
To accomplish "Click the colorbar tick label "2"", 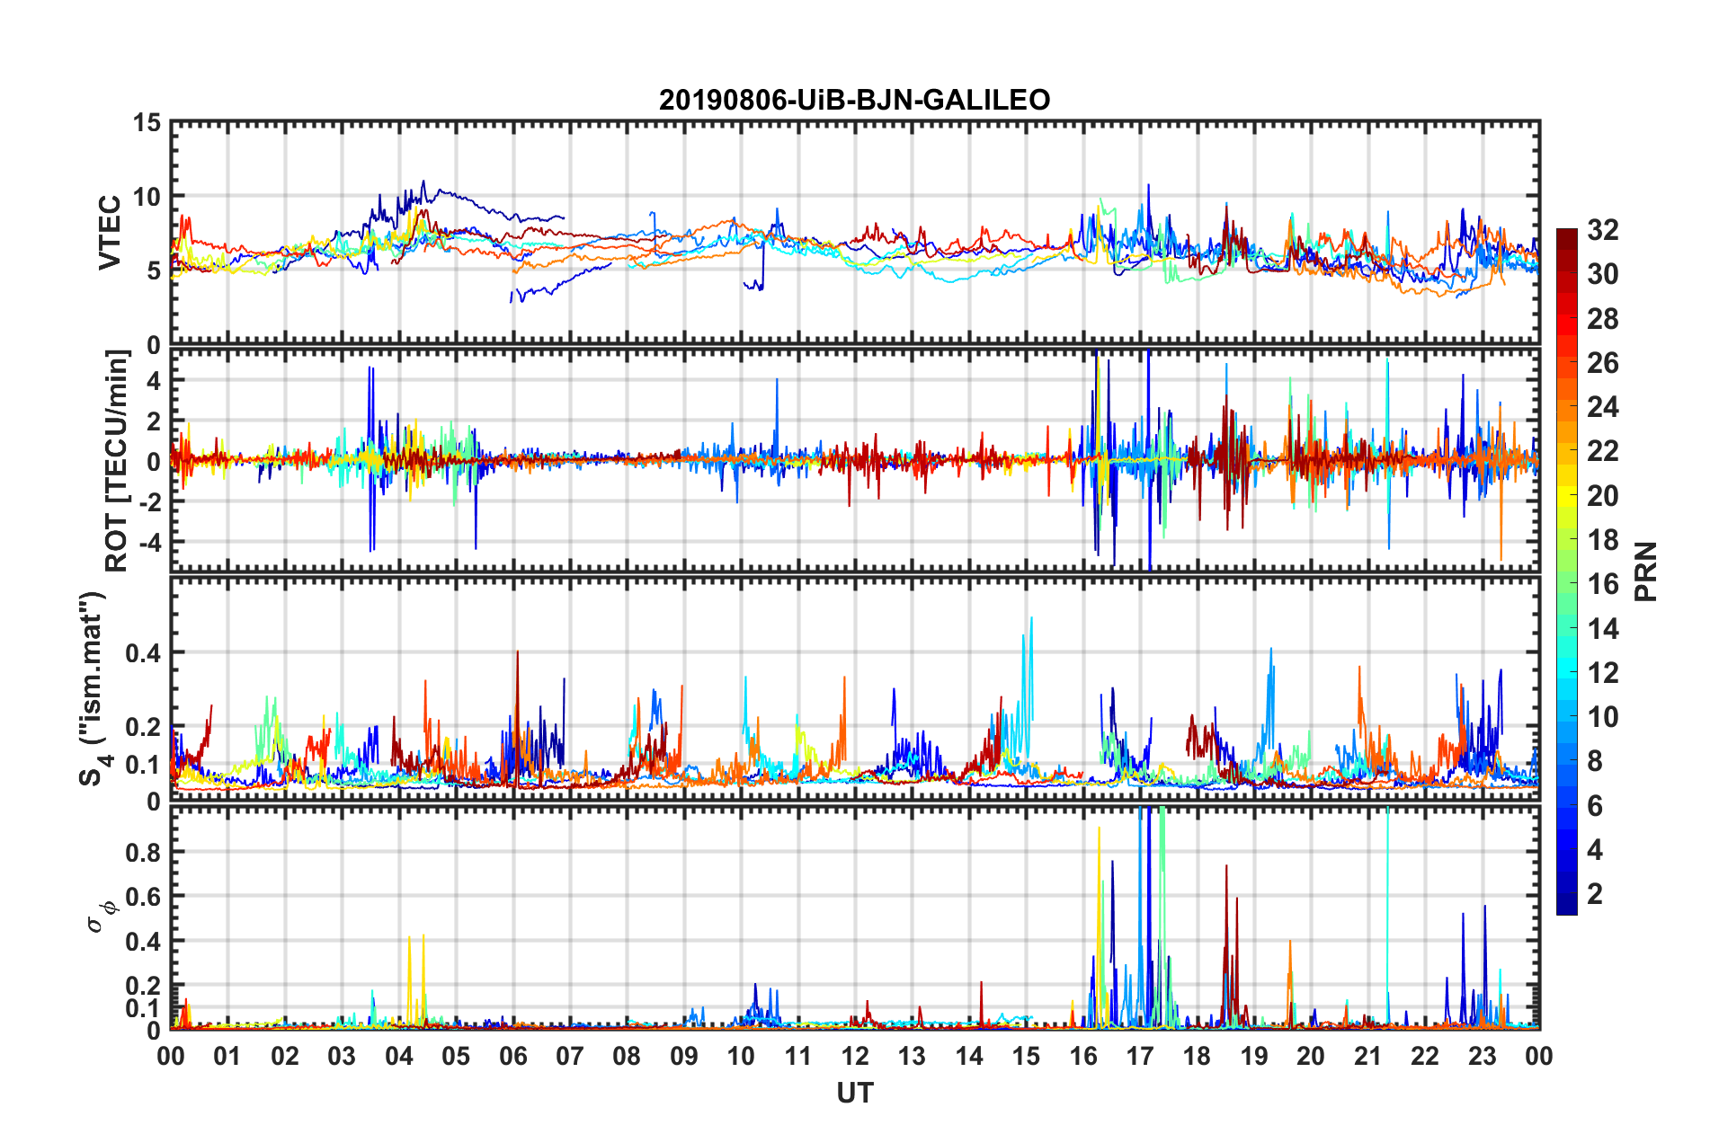I will pyautogui.click(x=1595, y=894).
